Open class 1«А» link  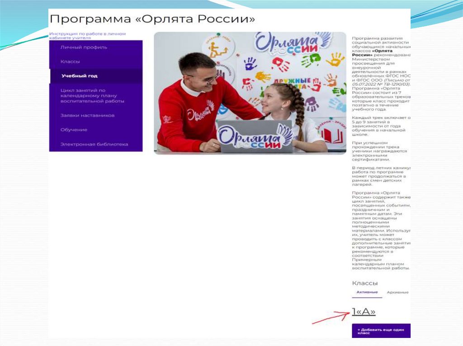pos(364,312)
